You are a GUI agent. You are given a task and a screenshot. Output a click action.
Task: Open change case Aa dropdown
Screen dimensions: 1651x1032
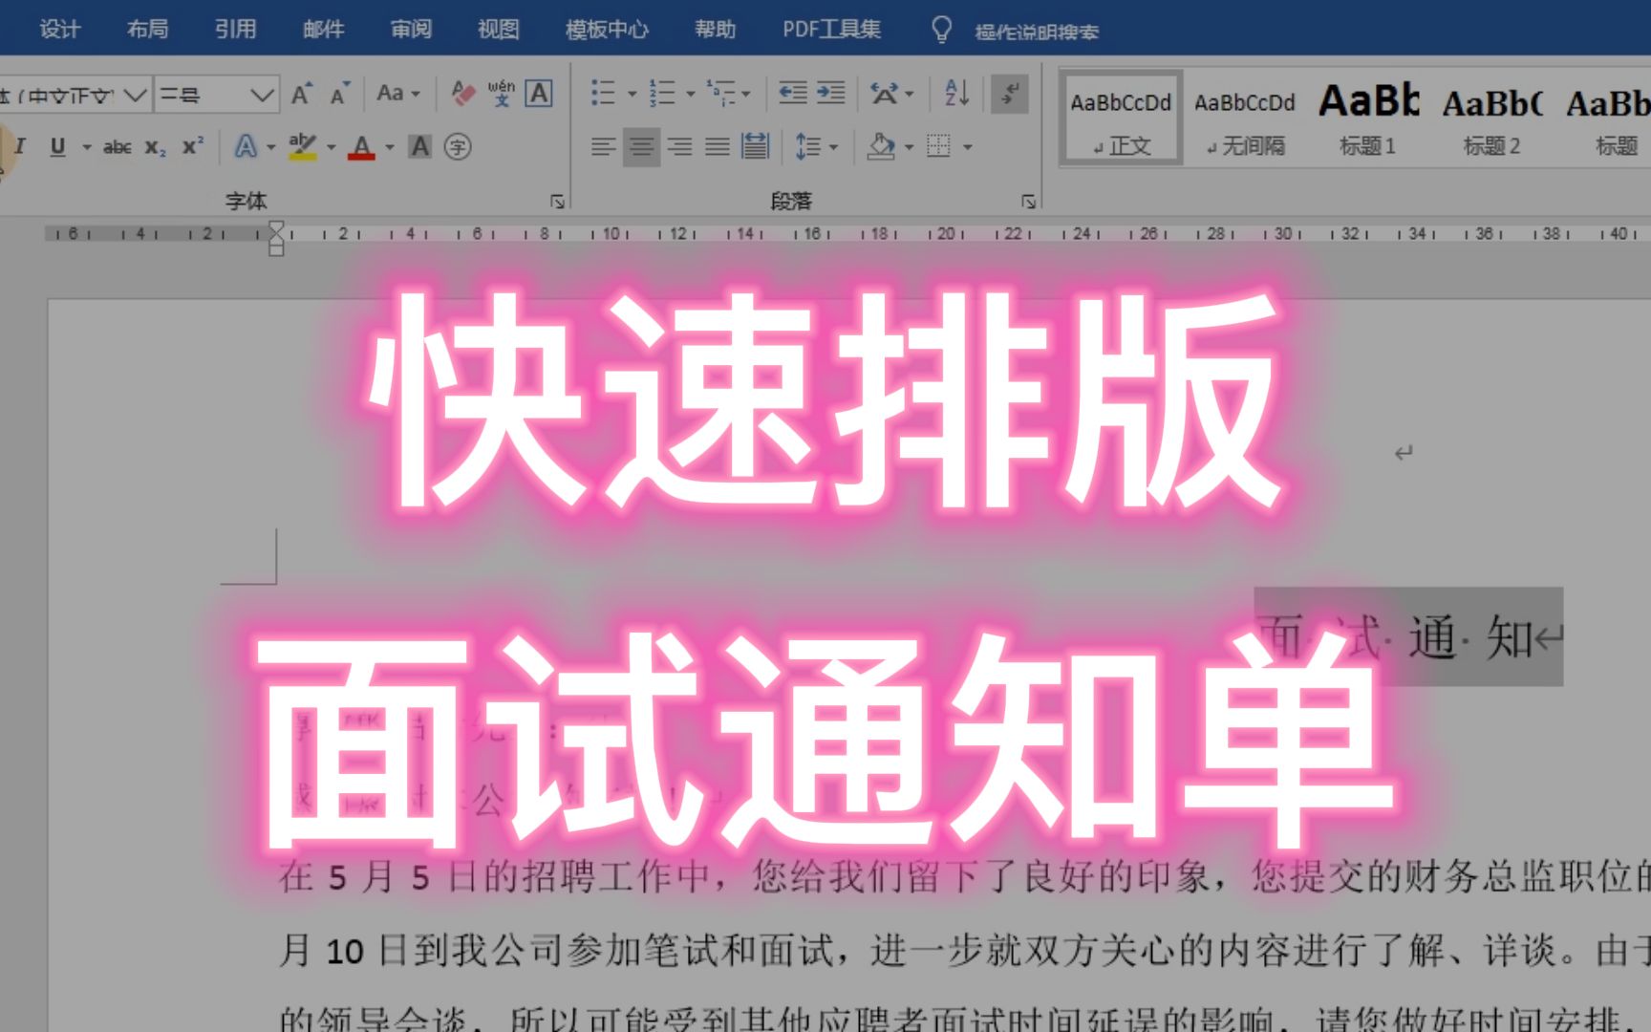point(398,94)
